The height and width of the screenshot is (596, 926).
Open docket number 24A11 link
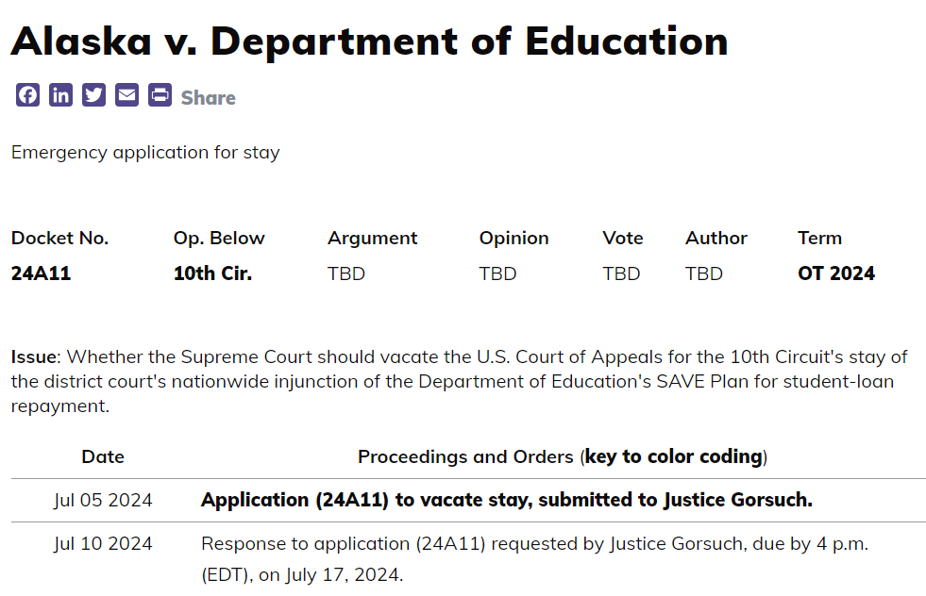(x=41, y=273)
